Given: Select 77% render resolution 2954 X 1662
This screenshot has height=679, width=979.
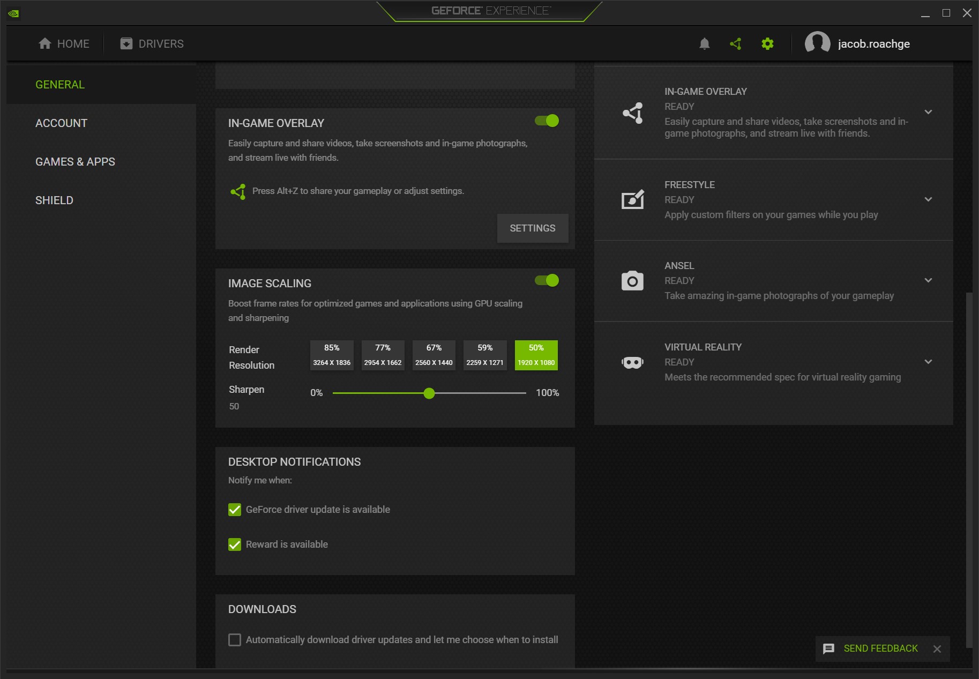Looking at the screenshot, I should coord(383,355).
